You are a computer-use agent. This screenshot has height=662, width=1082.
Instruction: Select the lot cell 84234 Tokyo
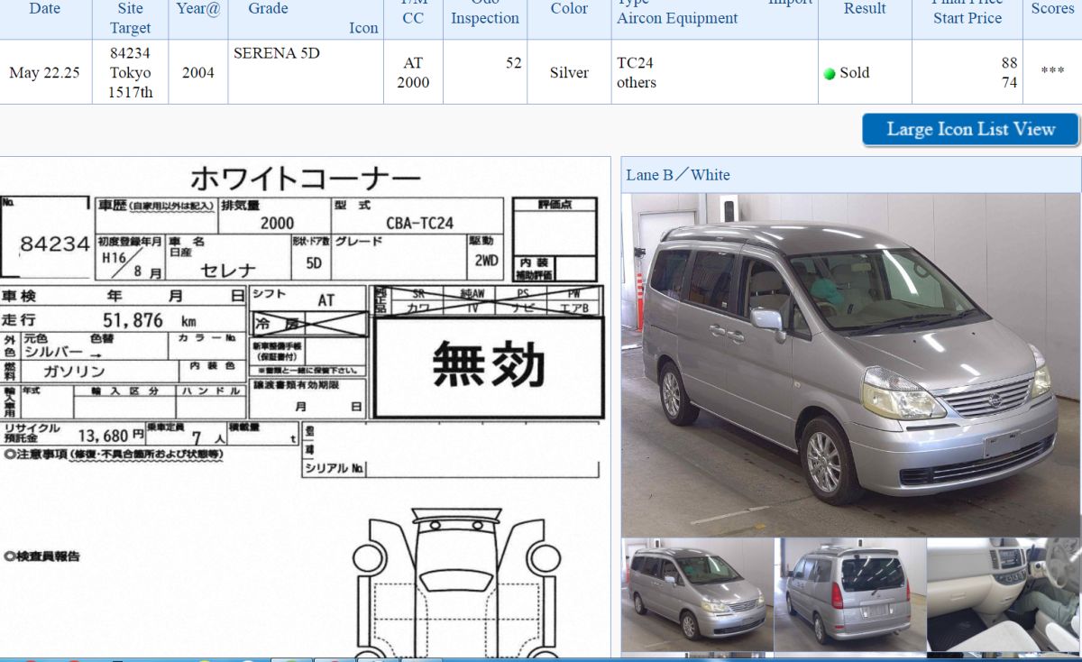131,72
